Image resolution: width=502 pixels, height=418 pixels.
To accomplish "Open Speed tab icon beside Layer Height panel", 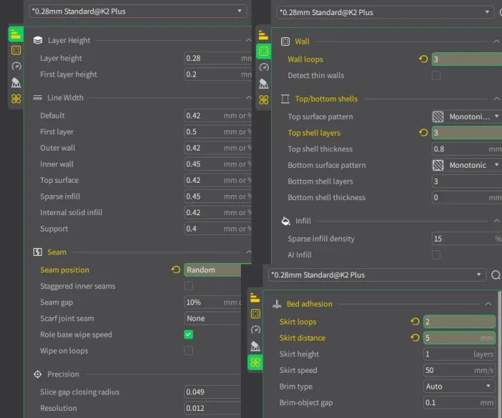I will [x=16, y=66].
